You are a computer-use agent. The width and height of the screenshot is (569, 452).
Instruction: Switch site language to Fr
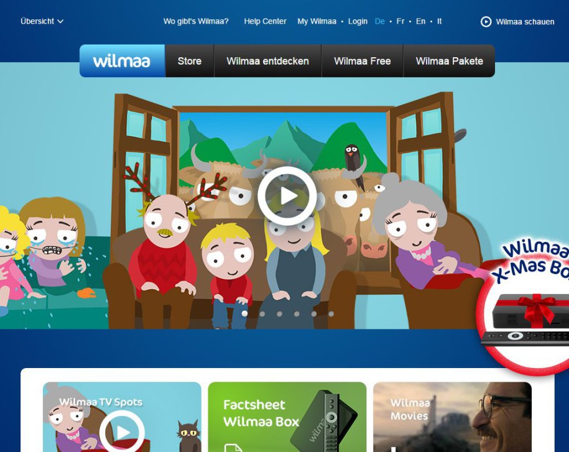[400, 21]
